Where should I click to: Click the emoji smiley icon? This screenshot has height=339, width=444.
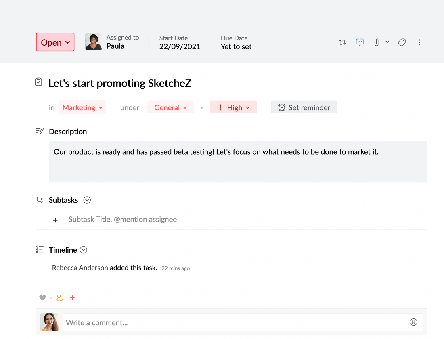413,322
